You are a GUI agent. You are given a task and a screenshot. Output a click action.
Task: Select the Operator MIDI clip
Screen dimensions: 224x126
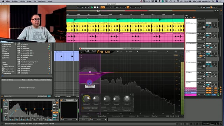click(x=66, y=56)
